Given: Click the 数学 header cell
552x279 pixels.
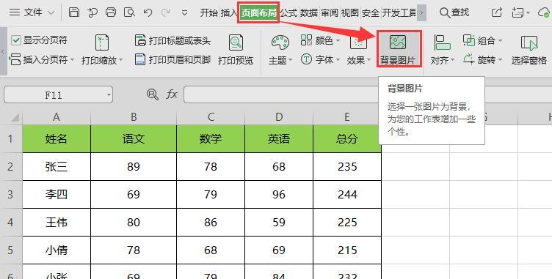Looking at the screenshot, I should (211, 139).
